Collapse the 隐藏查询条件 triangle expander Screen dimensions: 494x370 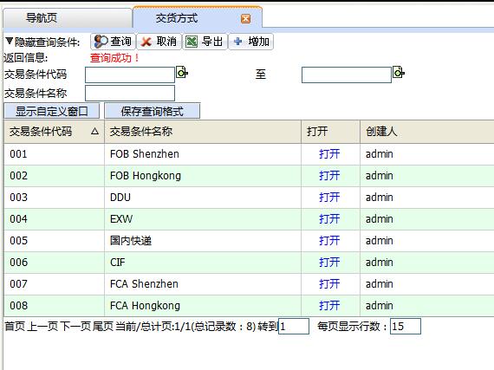click(10, 41)
